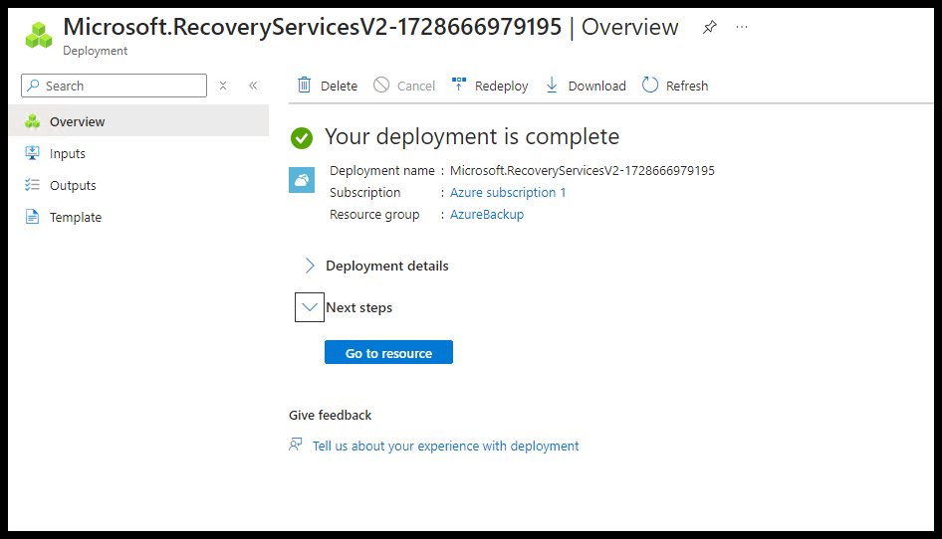Pin the deployment blade to dashboard
The height and width of the screenshot is (539, 942).
tap(710, 27)
